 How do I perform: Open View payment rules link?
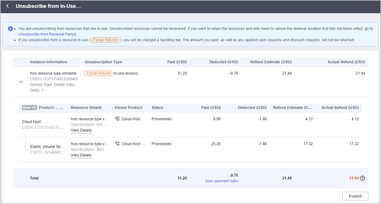pos(221,181)
